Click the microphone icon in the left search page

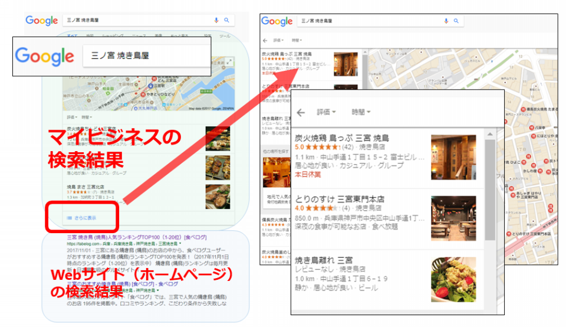click(216, 20)
